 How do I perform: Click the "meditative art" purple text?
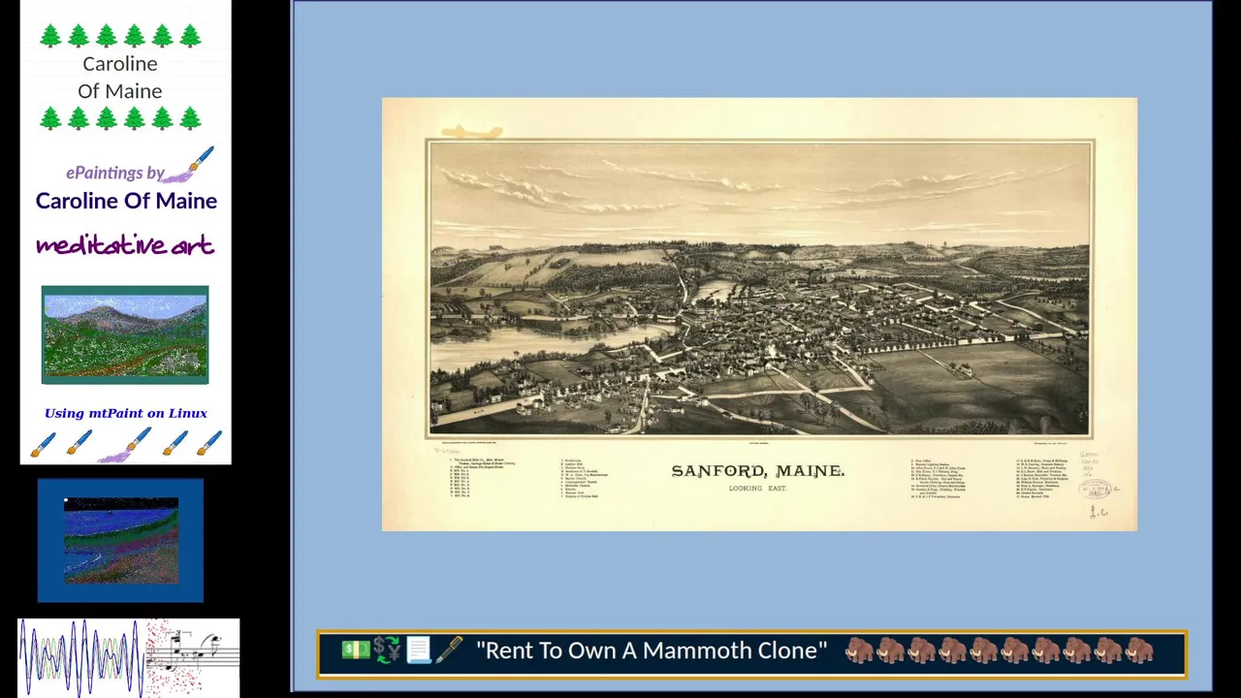click(x=125, y=245)
